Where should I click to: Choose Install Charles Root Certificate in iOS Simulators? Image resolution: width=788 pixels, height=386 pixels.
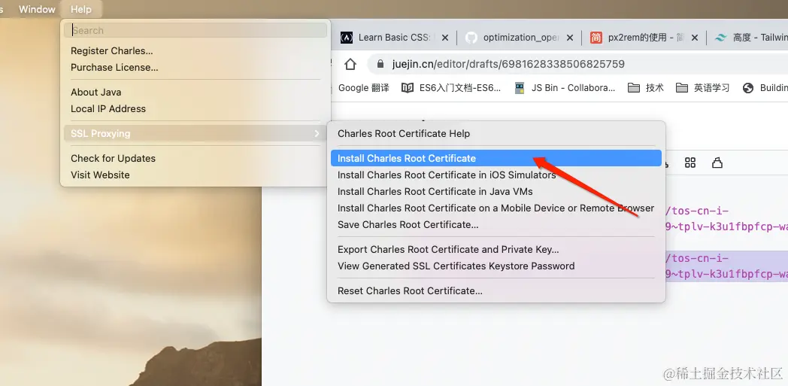(x=447, y=175)
